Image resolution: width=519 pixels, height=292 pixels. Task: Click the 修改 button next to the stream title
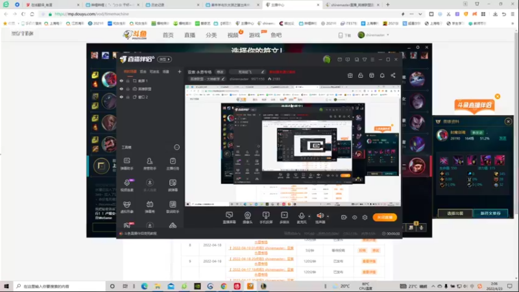[220, 72]
